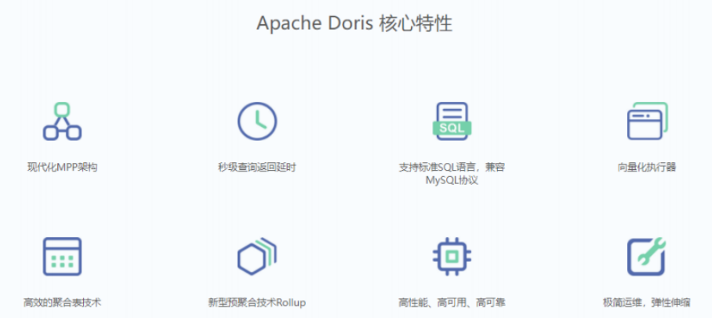This screenshot has width=712, height=318.
Task: Click the CPU chip high performance icon
Action: pos(452,256)
